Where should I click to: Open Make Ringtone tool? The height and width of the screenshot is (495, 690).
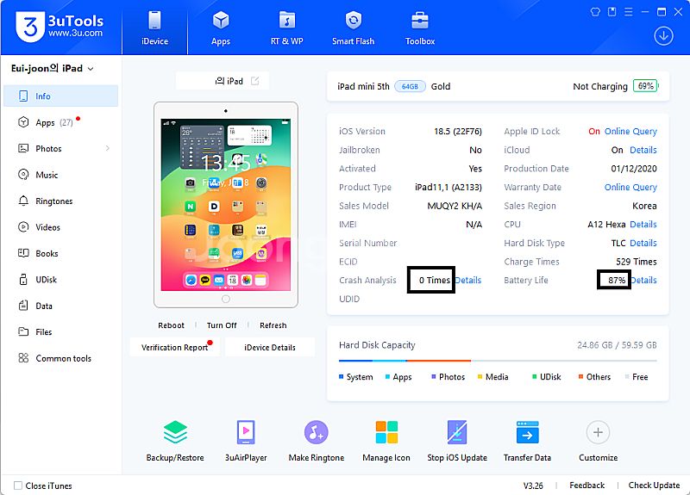(316, 441)
